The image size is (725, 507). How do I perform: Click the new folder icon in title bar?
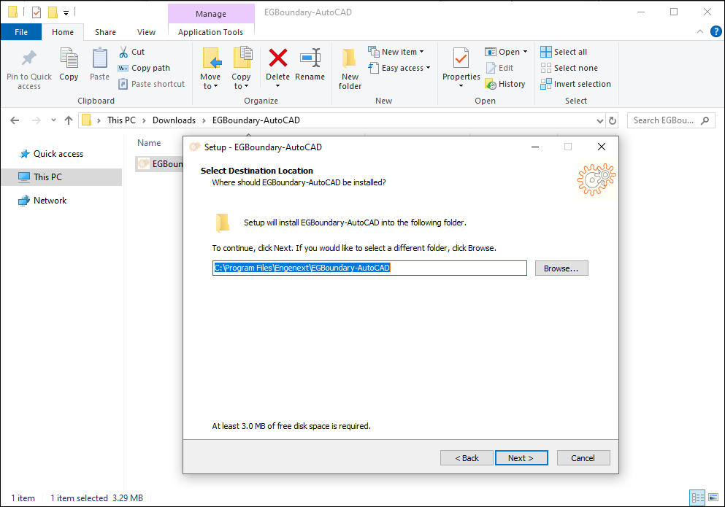pyautogui.click(x=53, y=12)
